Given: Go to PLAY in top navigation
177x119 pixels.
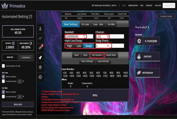Looking at the screenshot, I should tap(124, 5).
